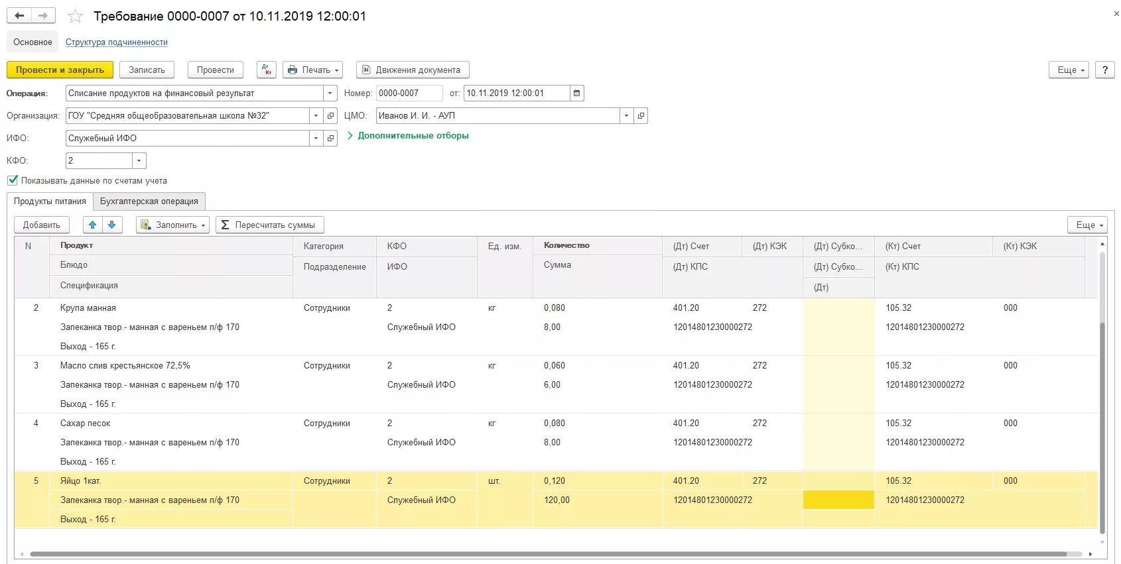Click the document date input field
Viewport: 1121px width, 564px height.
517,93
